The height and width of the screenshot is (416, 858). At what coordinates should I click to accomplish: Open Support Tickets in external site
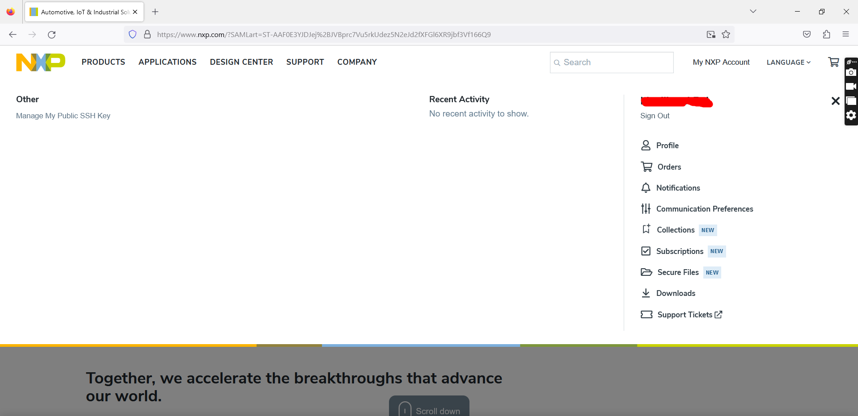(685, 314)
